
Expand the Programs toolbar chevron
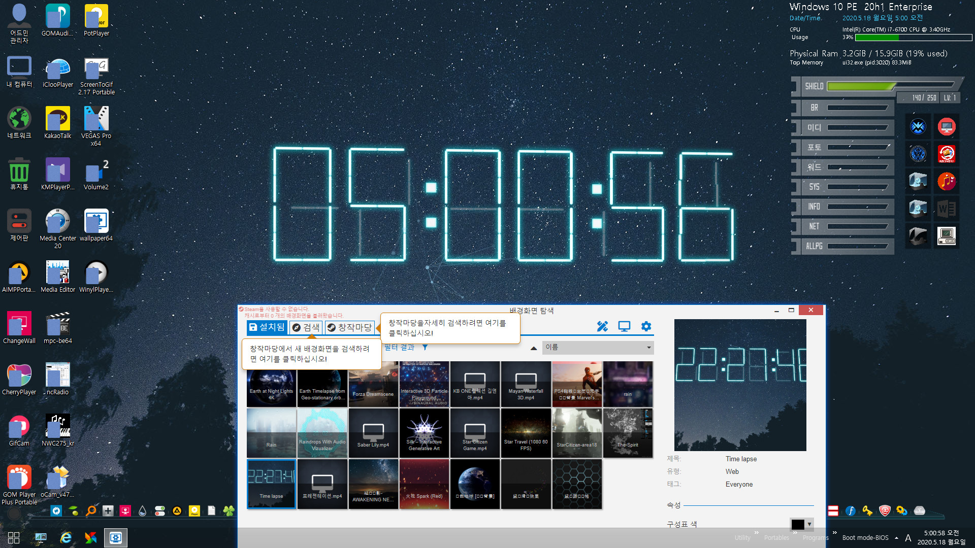pos(834,532)
